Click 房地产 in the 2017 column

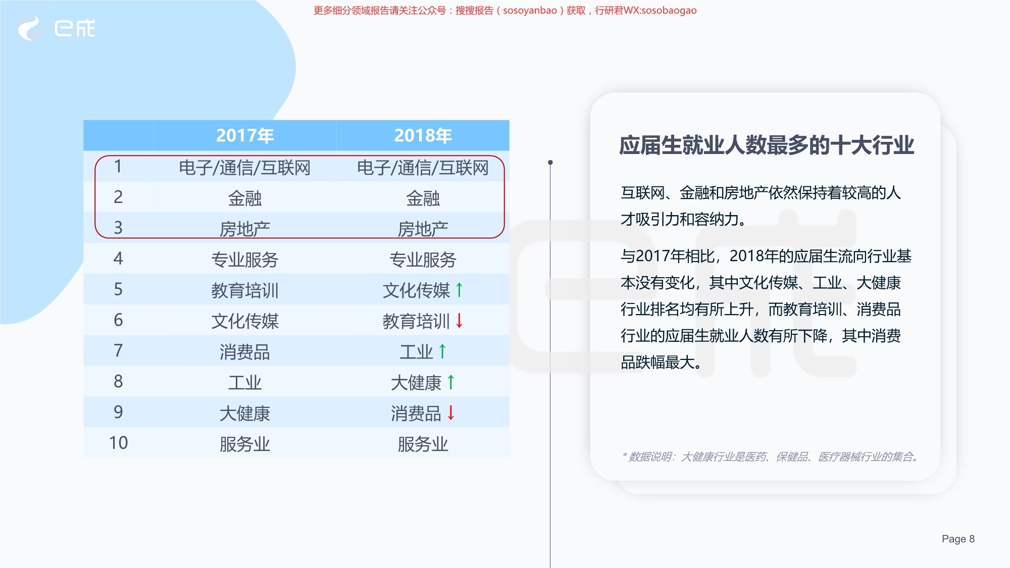pyautogui.click(x=245, y=229)
